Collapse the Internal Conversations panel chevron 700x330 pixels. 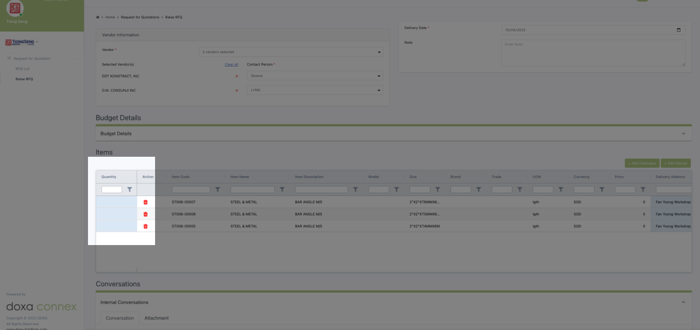(x=683, y=302)
